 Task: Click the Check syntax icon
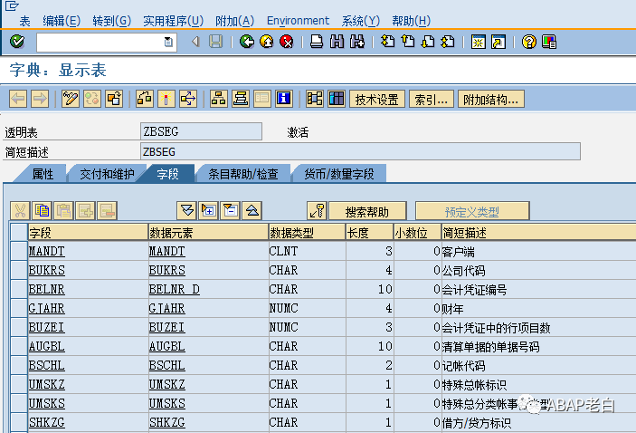[x=145, y=99]
